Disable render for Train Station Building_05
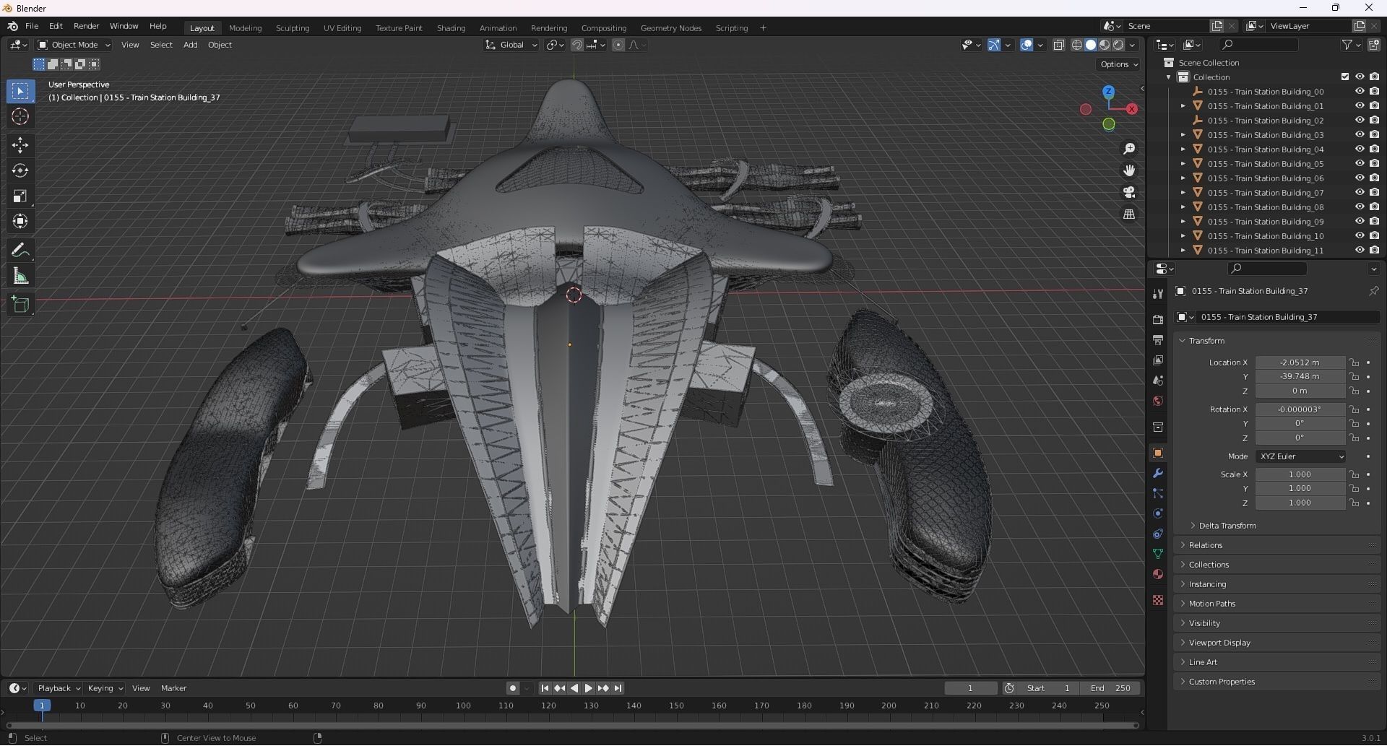This screenshot has height=751, width=1387. tap(1374, 164)
